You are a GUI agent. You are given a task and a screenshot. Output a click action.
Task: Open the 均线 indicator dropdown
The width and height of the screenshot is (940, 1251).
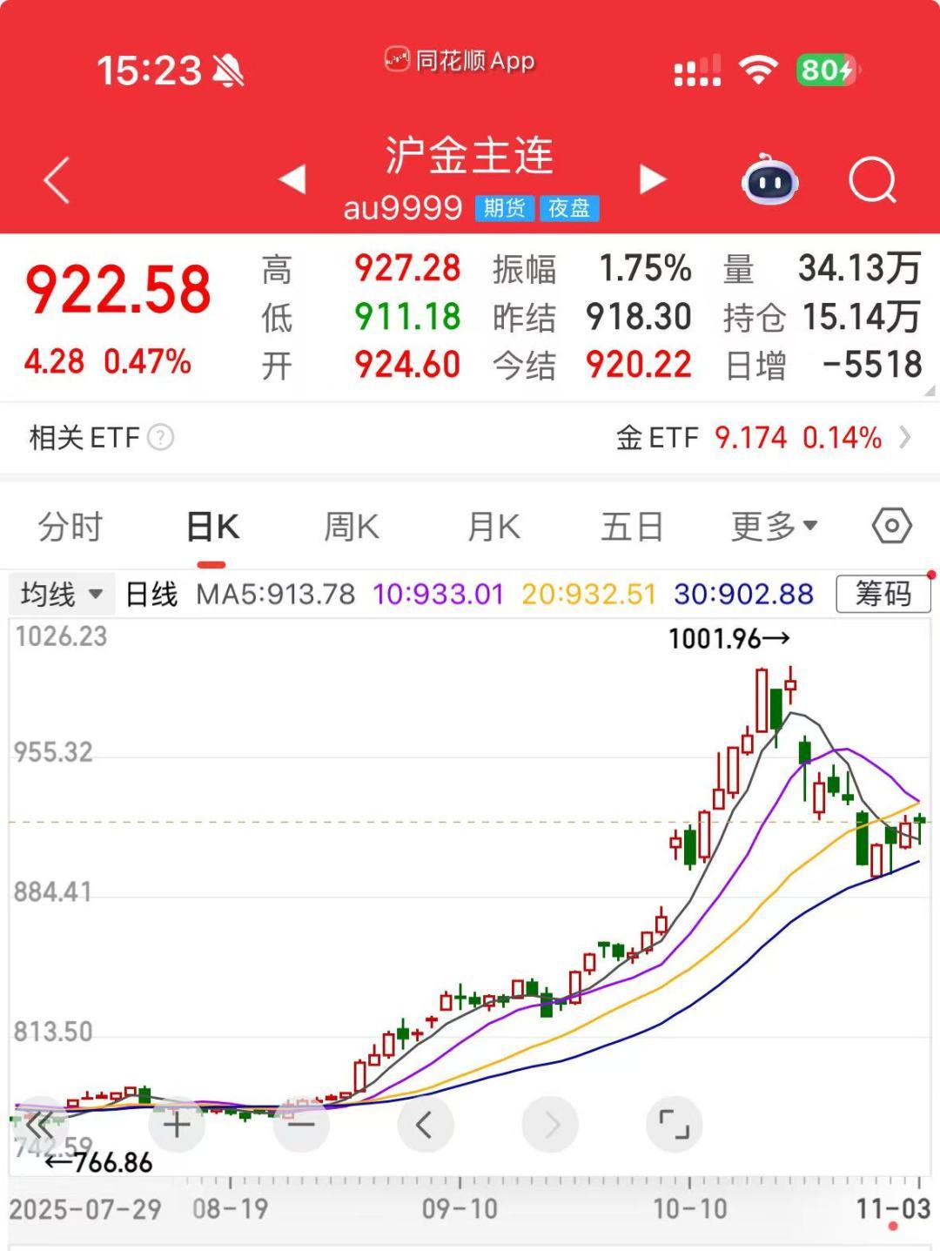click(x=61, y=595)
